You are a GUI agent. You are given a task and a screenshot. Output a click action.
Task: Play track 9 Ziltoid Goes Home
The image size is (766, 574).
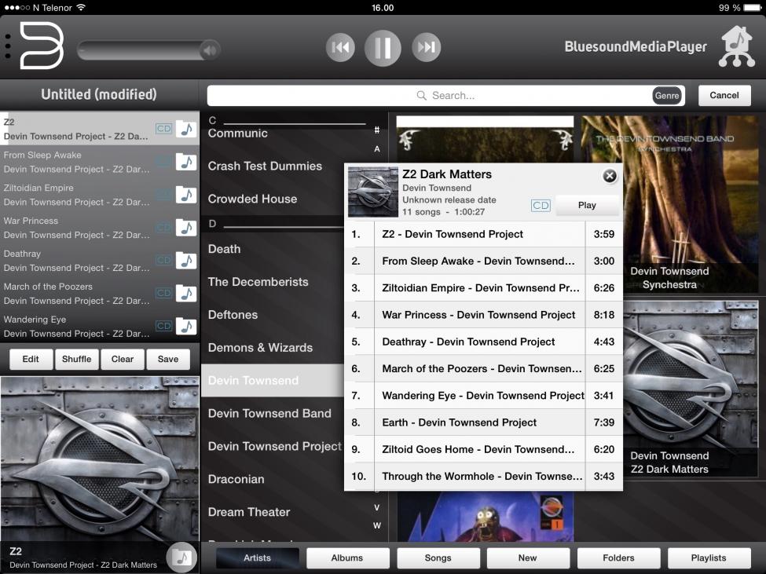(484, 449)
